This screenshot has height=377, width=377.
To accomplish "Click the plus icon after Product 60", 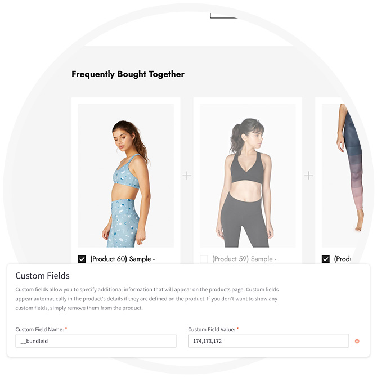I will (x=187, y=176).
